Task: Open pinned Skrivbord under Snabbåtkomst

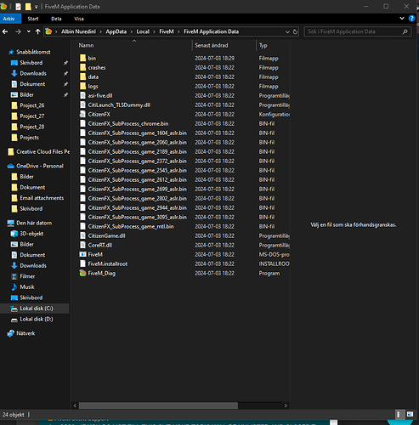Action: tap(31, 63)
